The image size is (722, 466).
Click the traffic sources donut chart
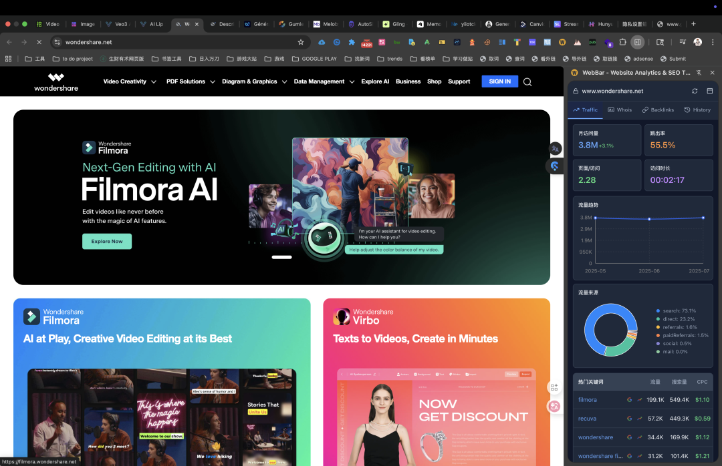pos(610,330)
